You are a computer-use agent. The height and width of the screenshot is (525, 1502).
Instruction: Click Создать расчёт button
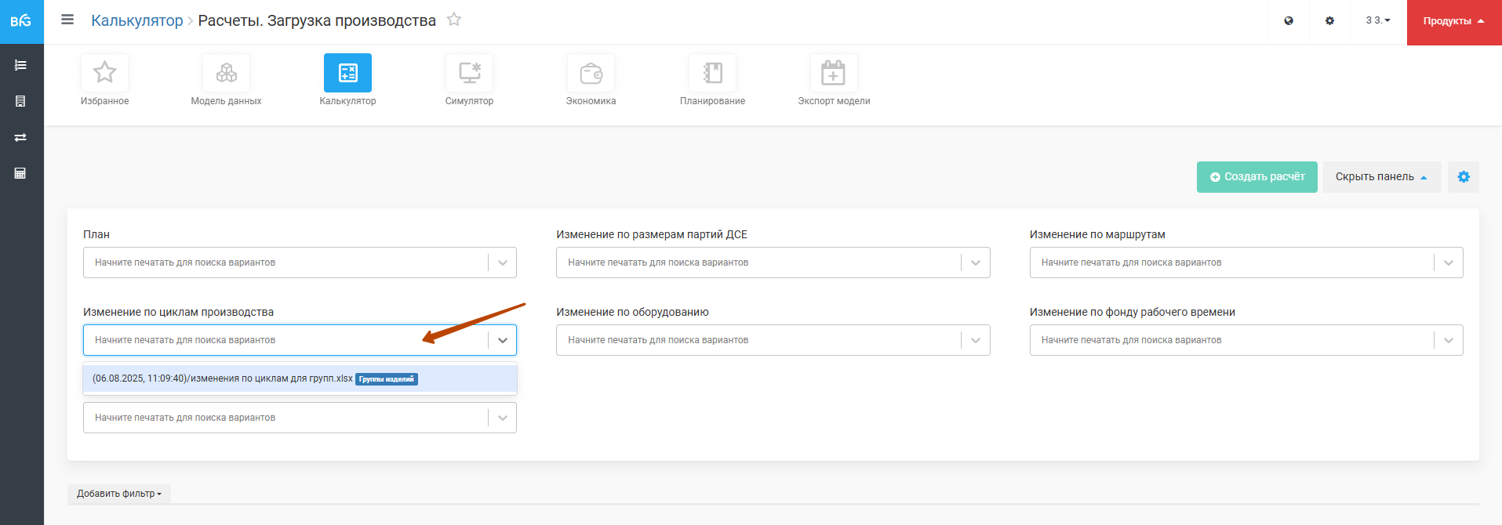(1257, 177)
